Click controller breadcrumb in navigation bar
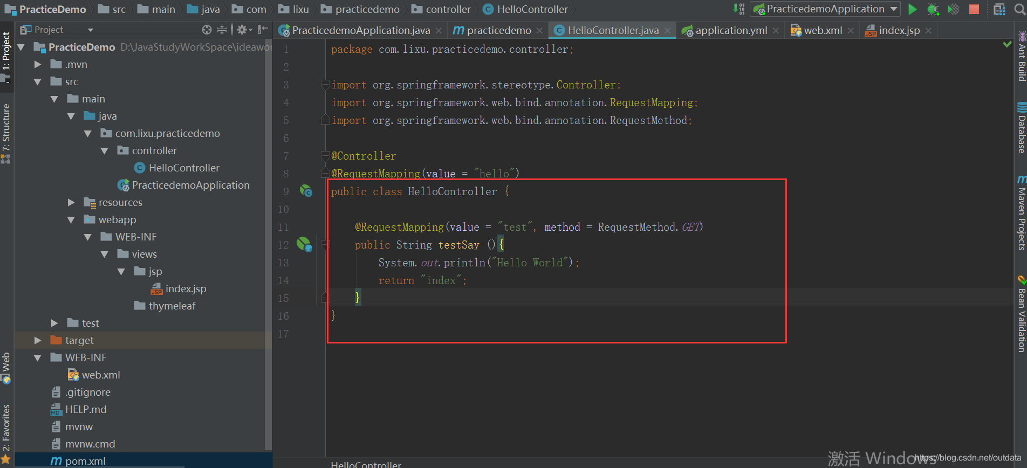 (x=441, y=9)
